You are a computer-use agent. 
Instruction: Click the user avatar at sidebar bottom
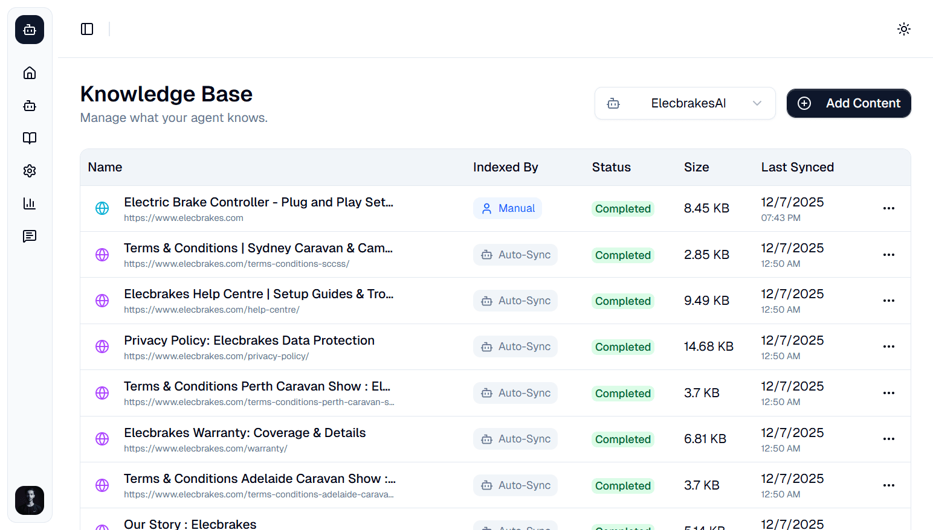(29, 500)
